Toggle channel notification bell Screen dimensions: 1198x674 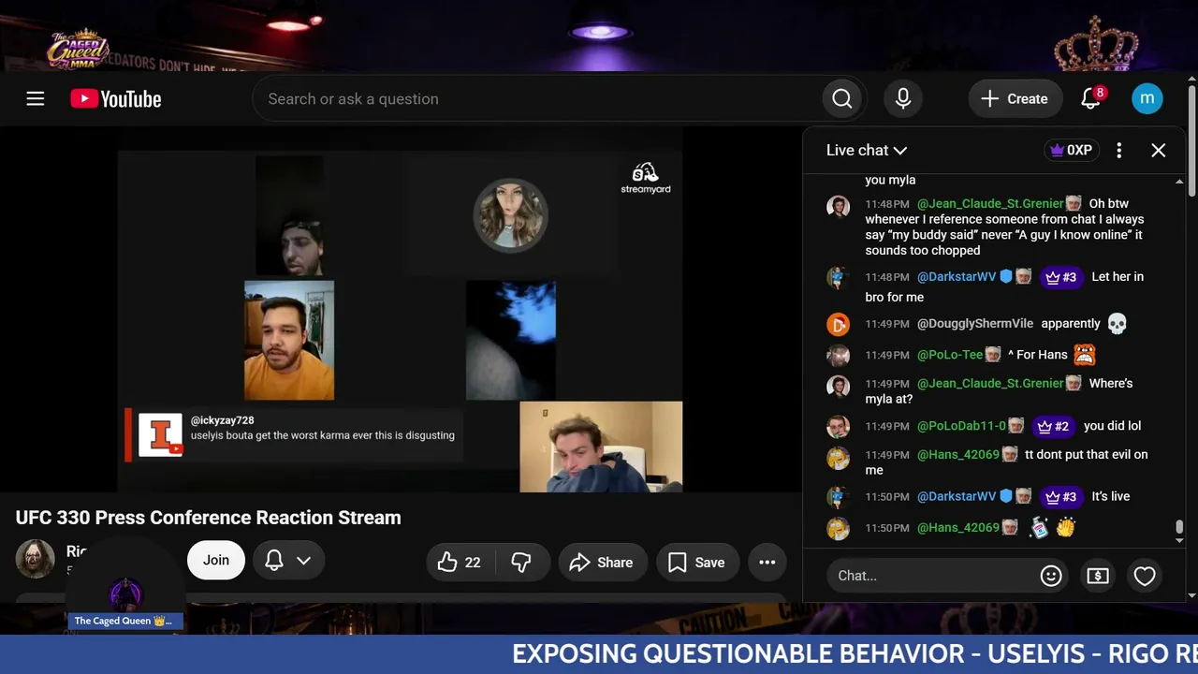coord(274,560)
